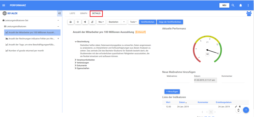Screen dimensions: 254x117
Task: Go to previous page of indicators
Action: click(207, 112)
